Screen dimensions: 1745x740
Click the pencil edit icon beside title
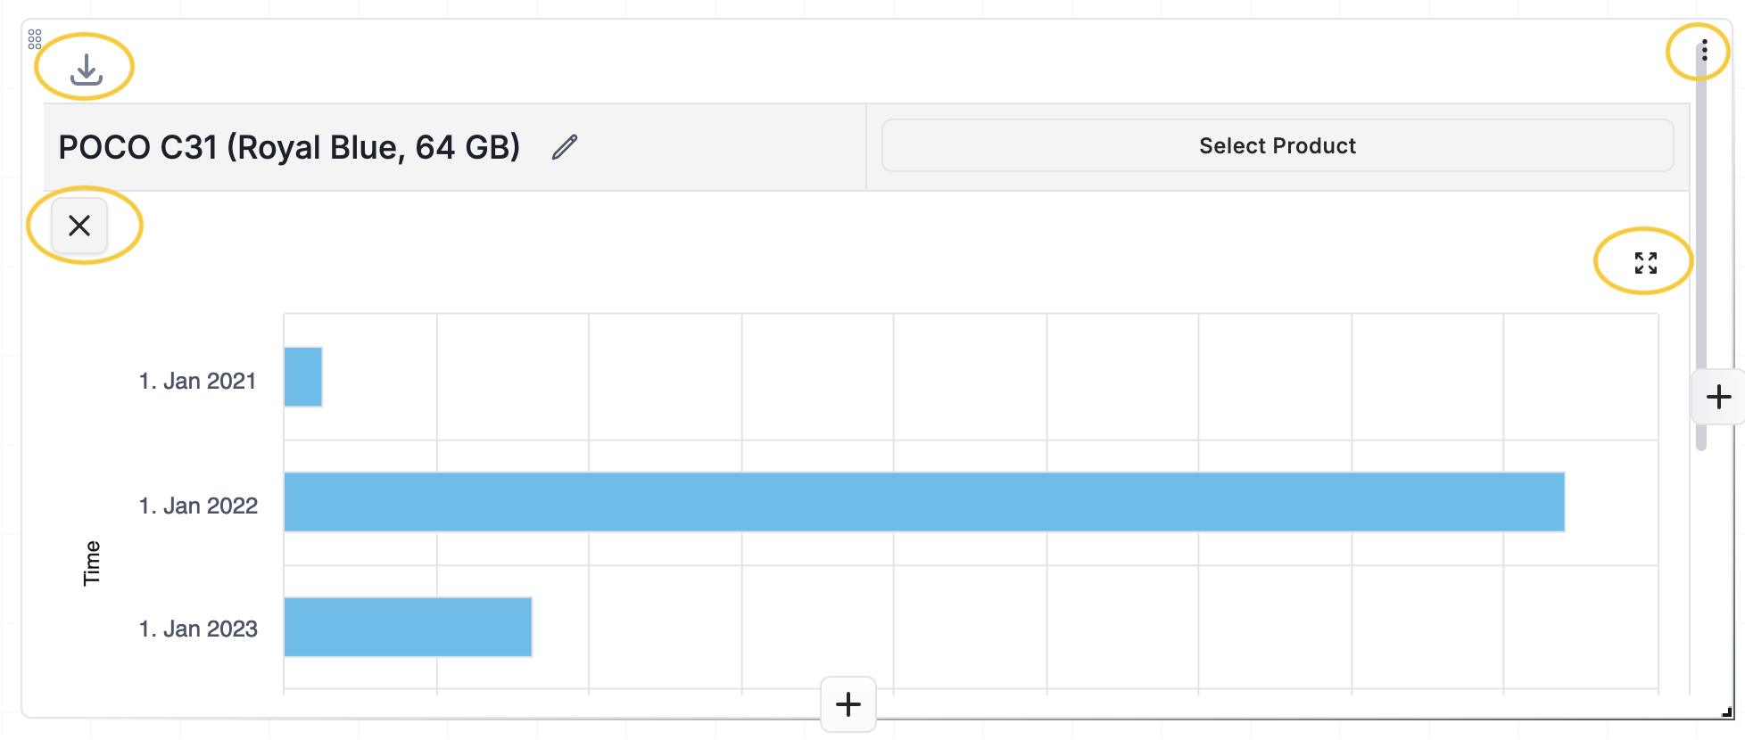565,147
